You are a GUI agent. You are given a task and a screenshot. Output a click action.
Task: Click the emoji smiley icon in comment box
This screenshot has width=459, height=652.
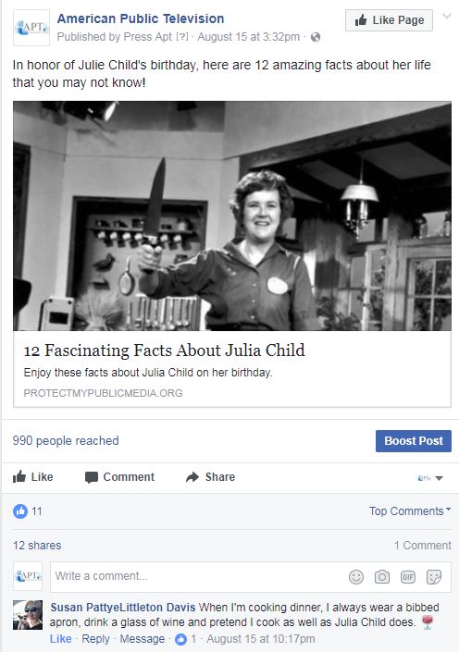[x=355, y=577]
